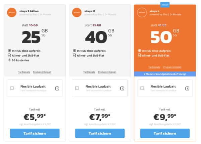This screenshot has width=201, height=144.
Task: Open Tarifdetails link in the orange simyo L card
Action: [154, 67]
